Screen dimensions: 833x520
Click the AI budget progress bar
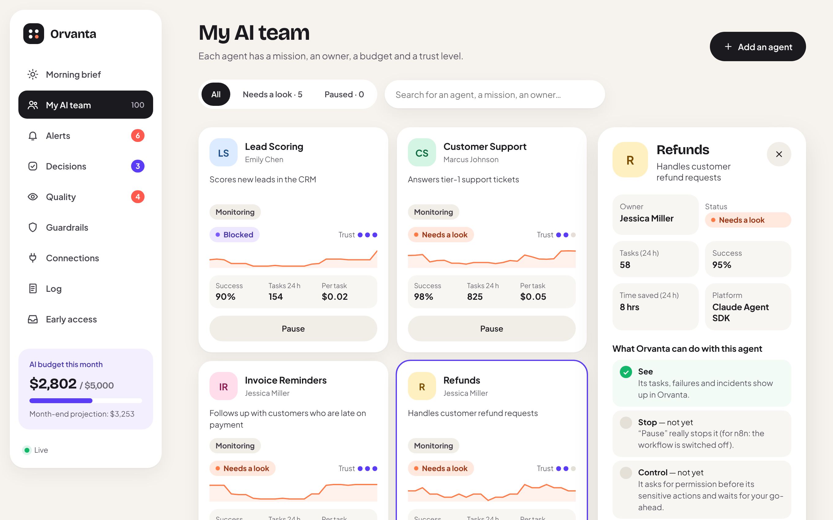[x=86, y=400]
